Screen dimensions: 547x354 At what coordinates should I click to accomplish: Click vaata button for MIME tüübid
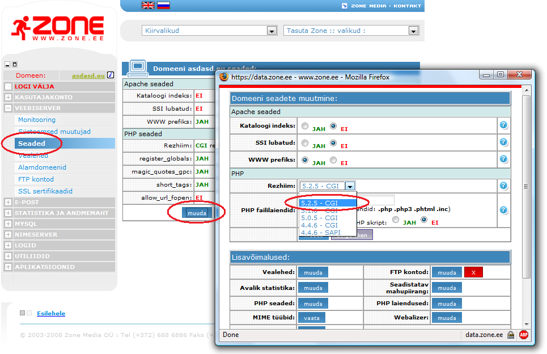pos(312,318)
